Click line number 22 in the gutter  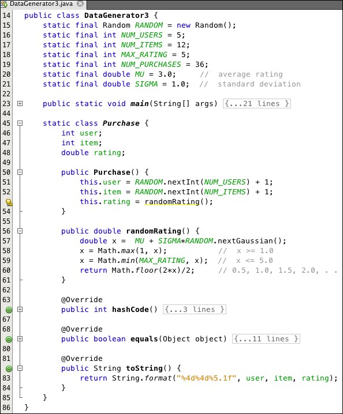tap(6, 94)
